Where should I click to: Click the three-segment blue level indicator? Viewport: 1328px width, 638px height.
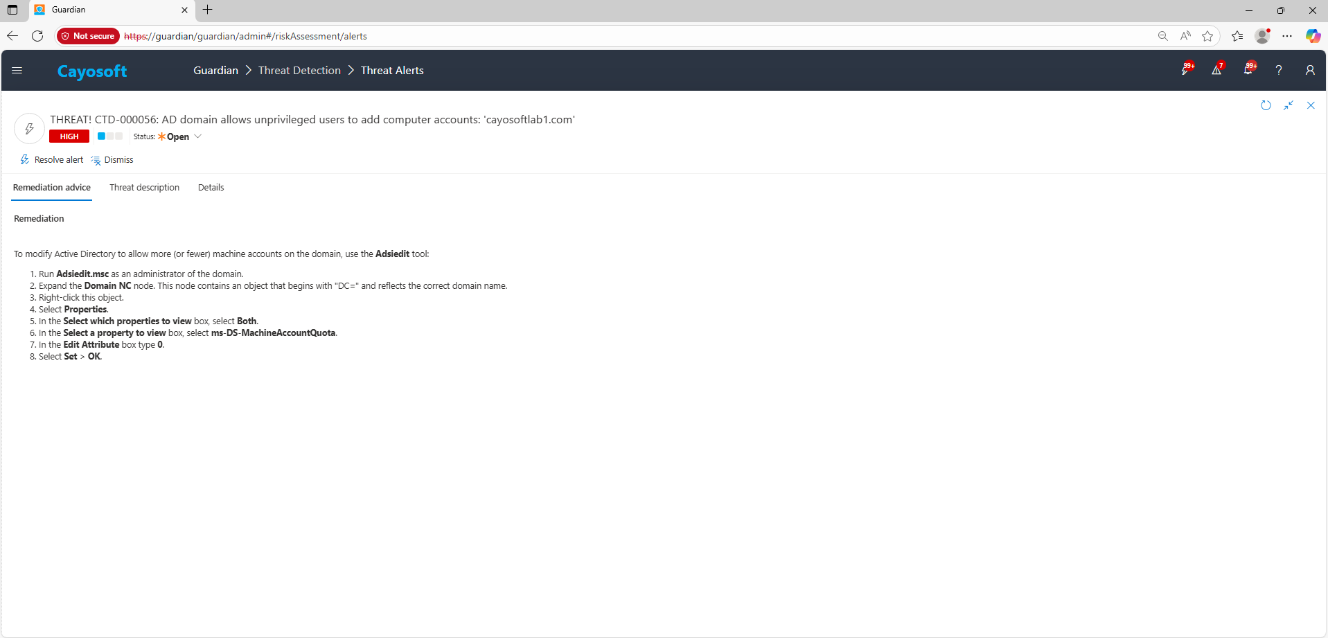[x=109, y=136]
